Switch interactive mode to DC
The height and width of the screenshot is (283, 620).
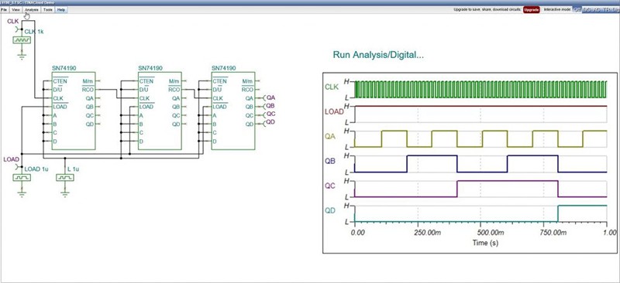pos(587,9)
